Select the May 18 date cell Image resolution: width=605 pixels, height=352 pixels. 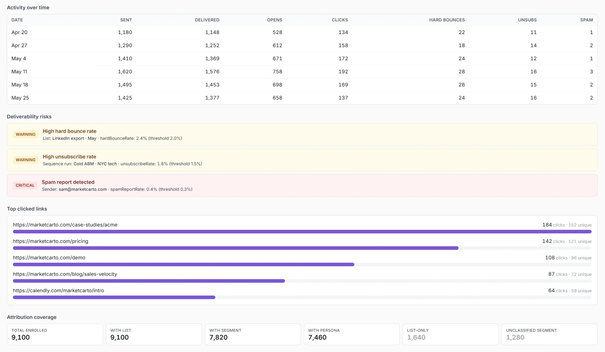(20, 85)
